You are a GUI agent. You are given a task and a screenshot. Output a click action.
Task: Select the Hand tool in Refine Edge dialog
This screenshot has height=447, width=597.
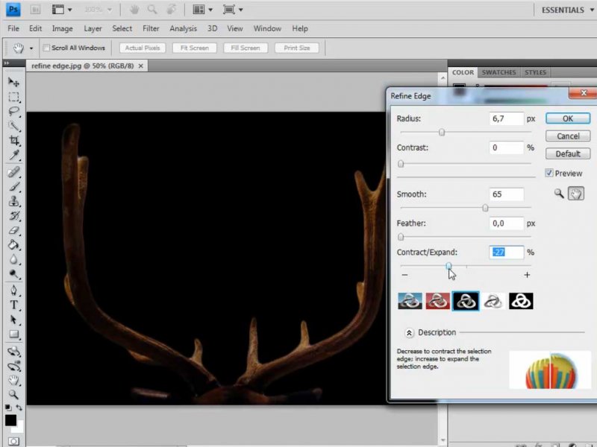point(575,193)
